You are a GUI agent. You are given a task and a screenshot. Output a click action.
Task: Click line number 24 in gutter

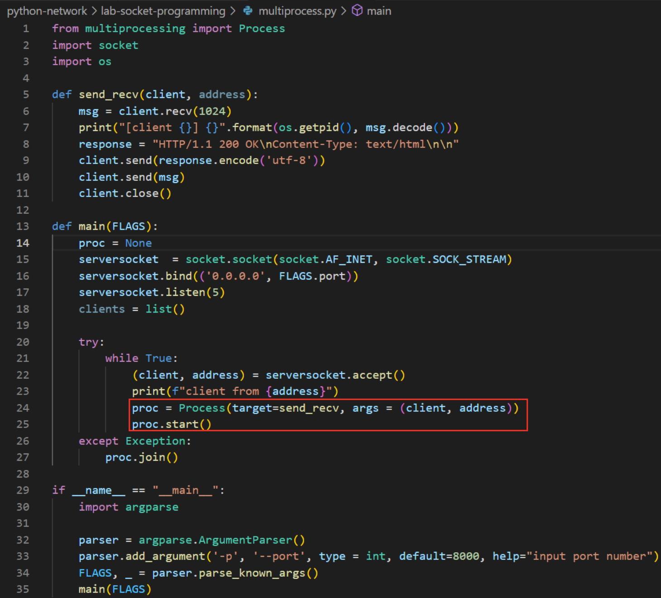[23, 408]
